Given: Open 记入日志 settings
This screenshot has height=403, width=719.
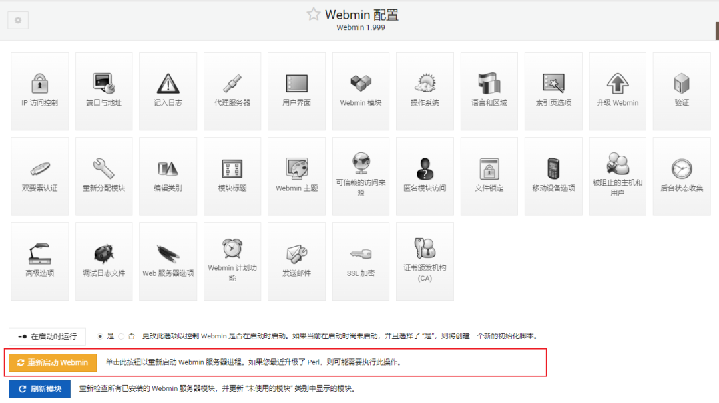Looking at the screenshot, I should [168, 91].
